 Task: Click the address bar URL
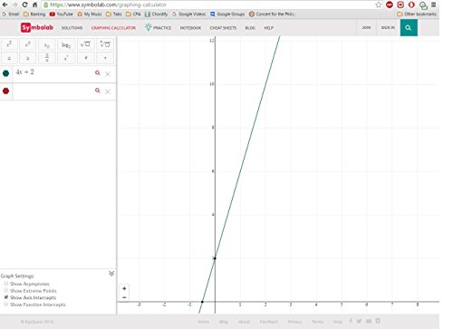[x=108, y=5]
